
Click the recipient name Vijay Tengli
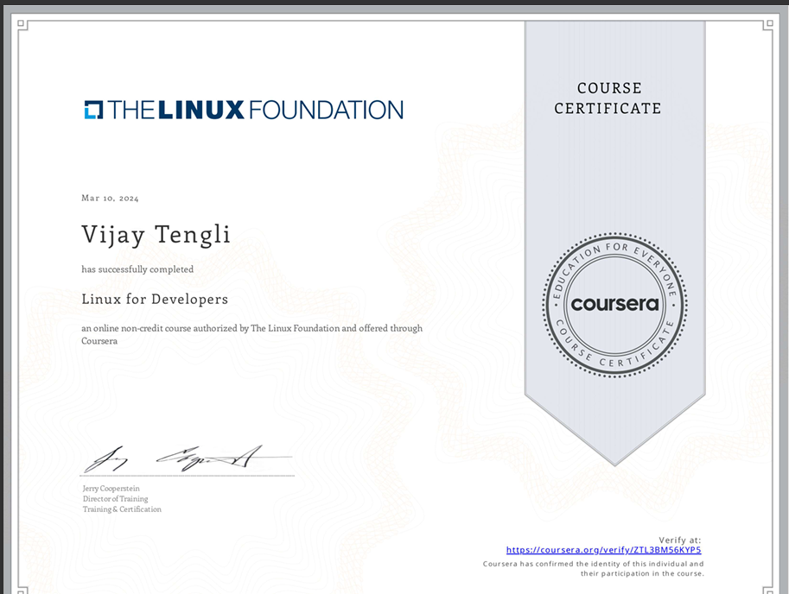coord(156,234)
